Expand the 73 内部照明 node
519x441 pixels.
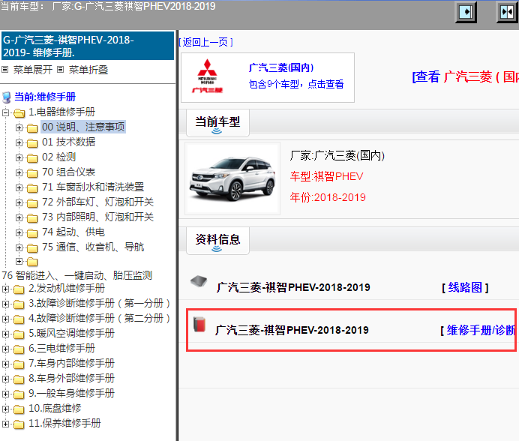tap(19, 217)
